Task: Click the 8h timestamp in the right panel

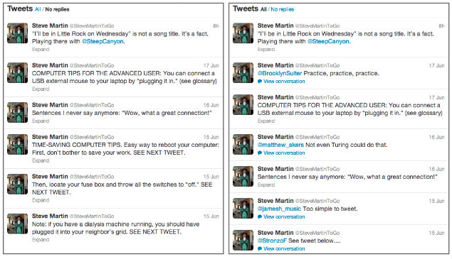Action: point(441,26)
